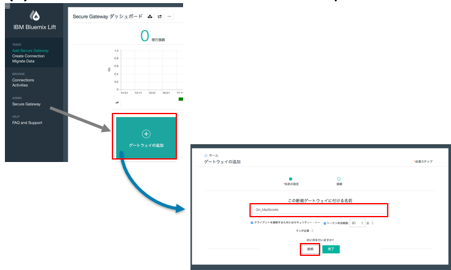
Task: Click the dashboard download icon
Action: (x=150, y=17)
